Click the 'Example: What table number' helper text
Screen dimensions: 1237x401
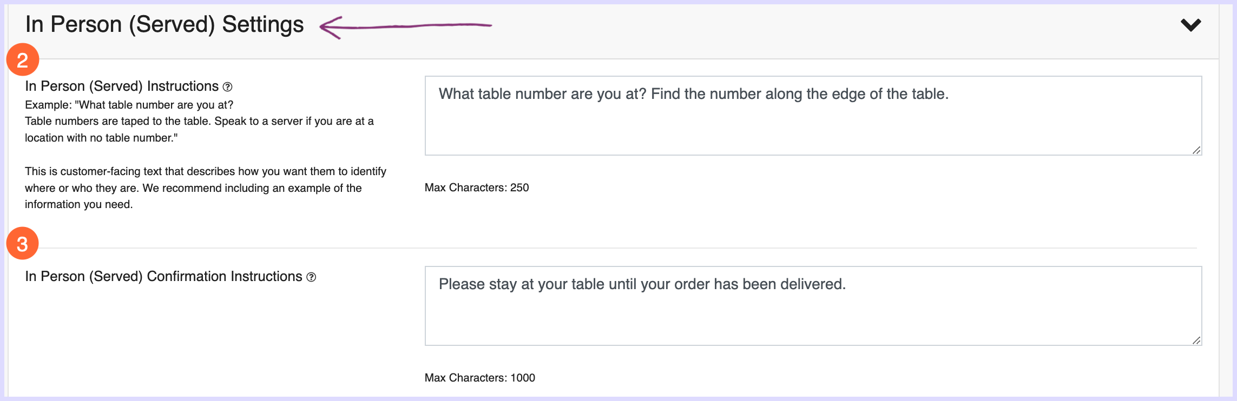pos(129,105)
